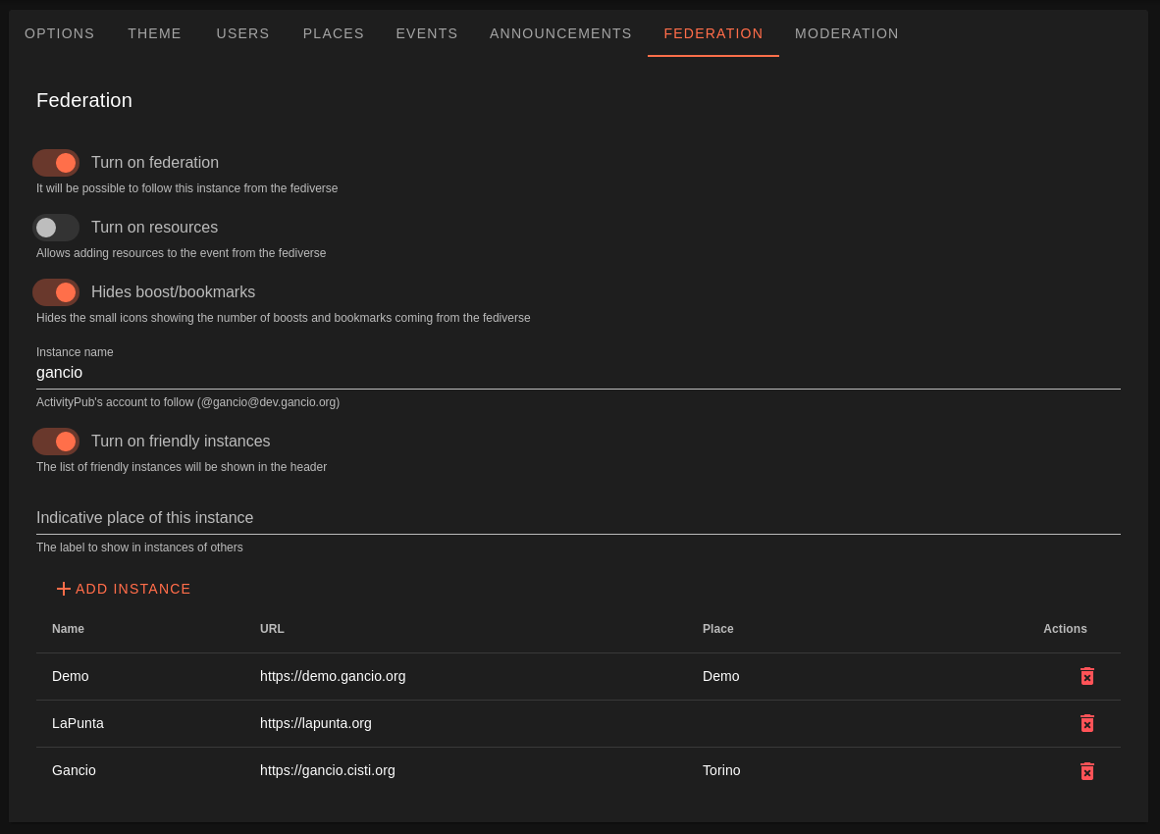Open the Places tab
1160x834 pixels.
tap(334, 33)
